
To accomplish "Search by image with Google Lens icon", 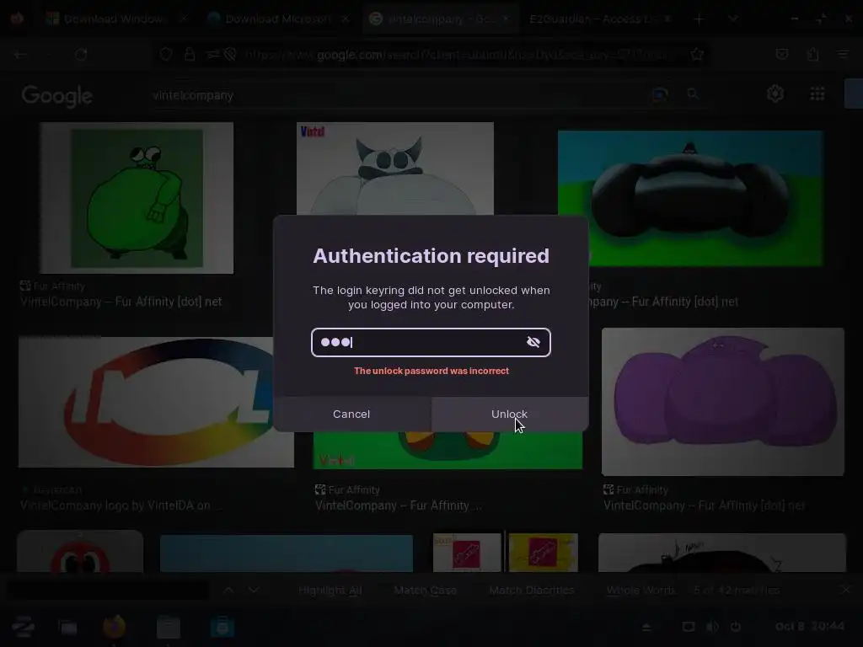I will pyautogui.click(x=660, y=94).
